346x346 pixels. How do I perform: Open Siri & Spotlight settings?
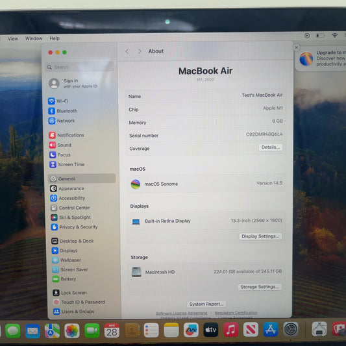point(71,217)
